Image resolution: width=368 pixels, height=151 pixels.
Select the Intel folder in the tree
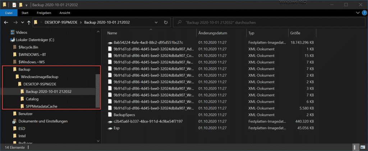click(x=22, y=136)
